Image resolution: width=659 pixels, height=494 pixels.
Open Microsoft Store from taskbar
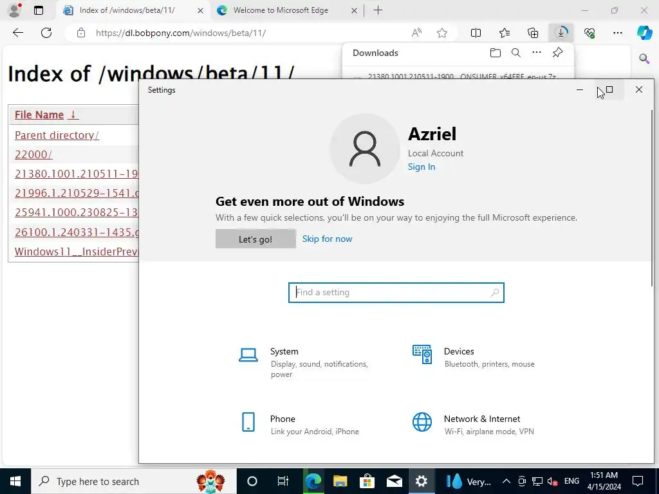pos(367,481)
